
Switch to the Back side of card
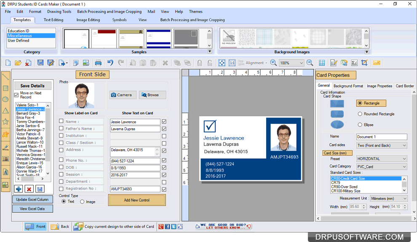pos(60,226)
